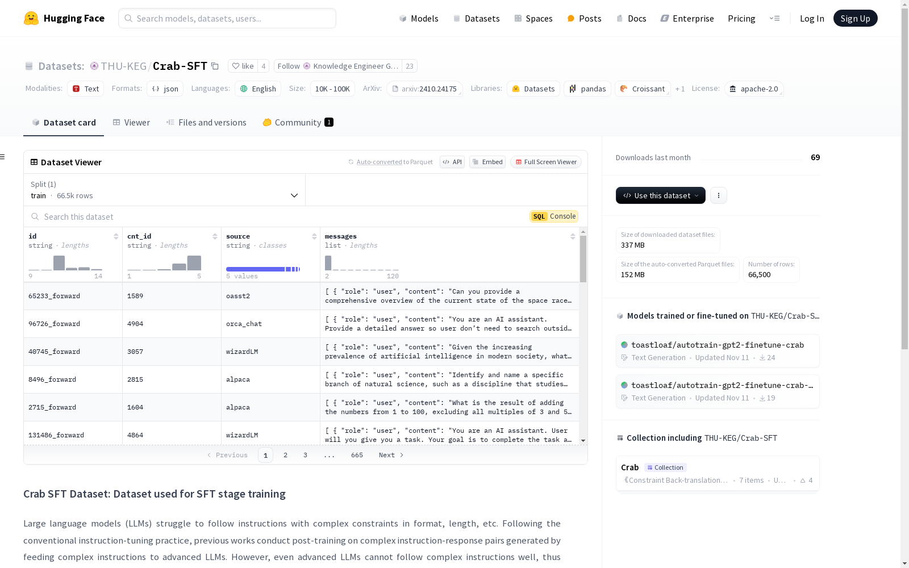The width and height of the screenshot is (909, 568).
Task: Open the apache-2.0 license tag
Action: (x=754, y=89)
